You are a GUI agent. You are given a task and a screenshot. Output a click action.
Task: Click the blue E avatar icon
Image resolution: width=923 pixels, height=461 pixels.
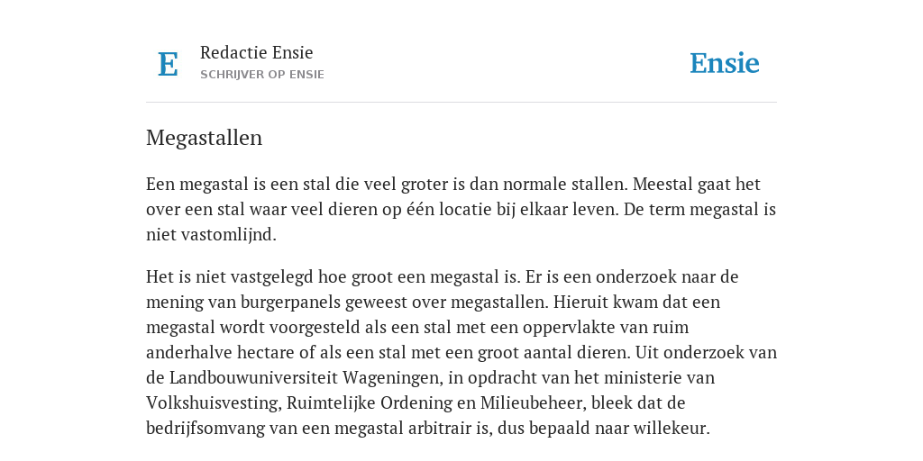pos(168,64)
